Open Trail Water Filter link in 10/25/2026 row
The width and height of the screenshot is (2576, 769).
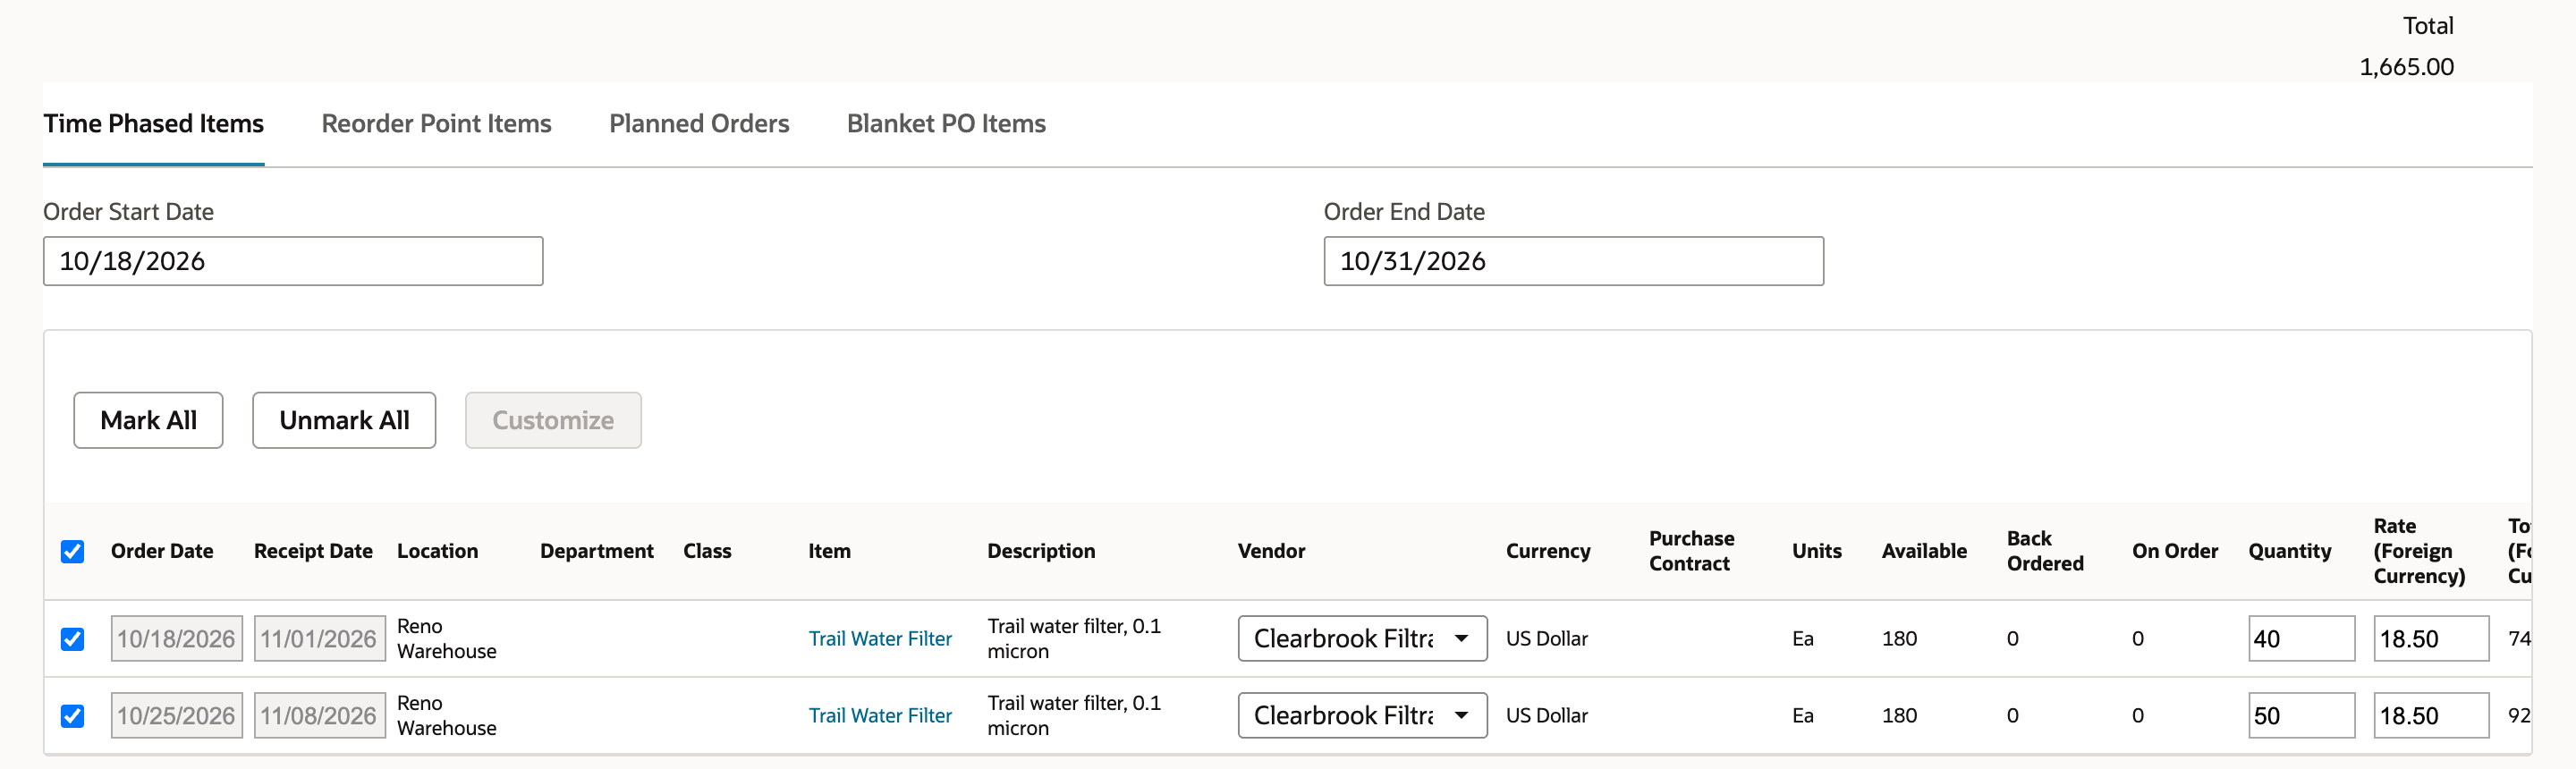click(880, 715)
